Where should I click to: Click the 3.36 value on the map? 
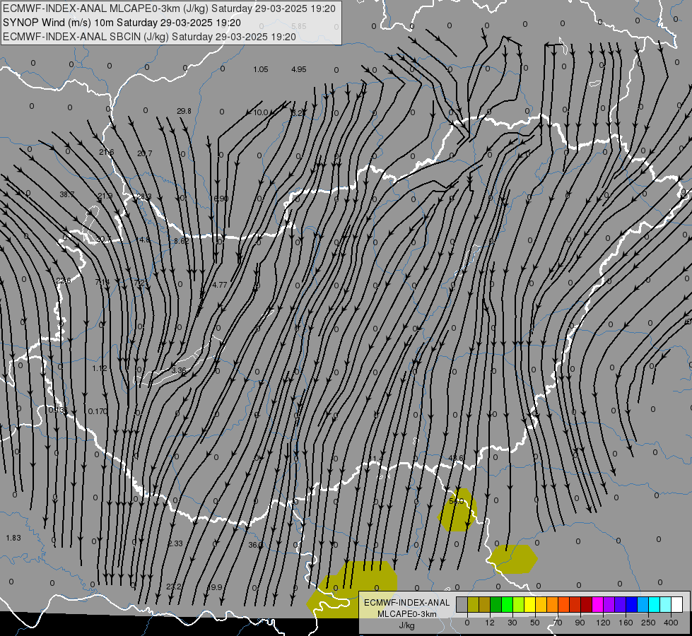(x=178, y=370)
